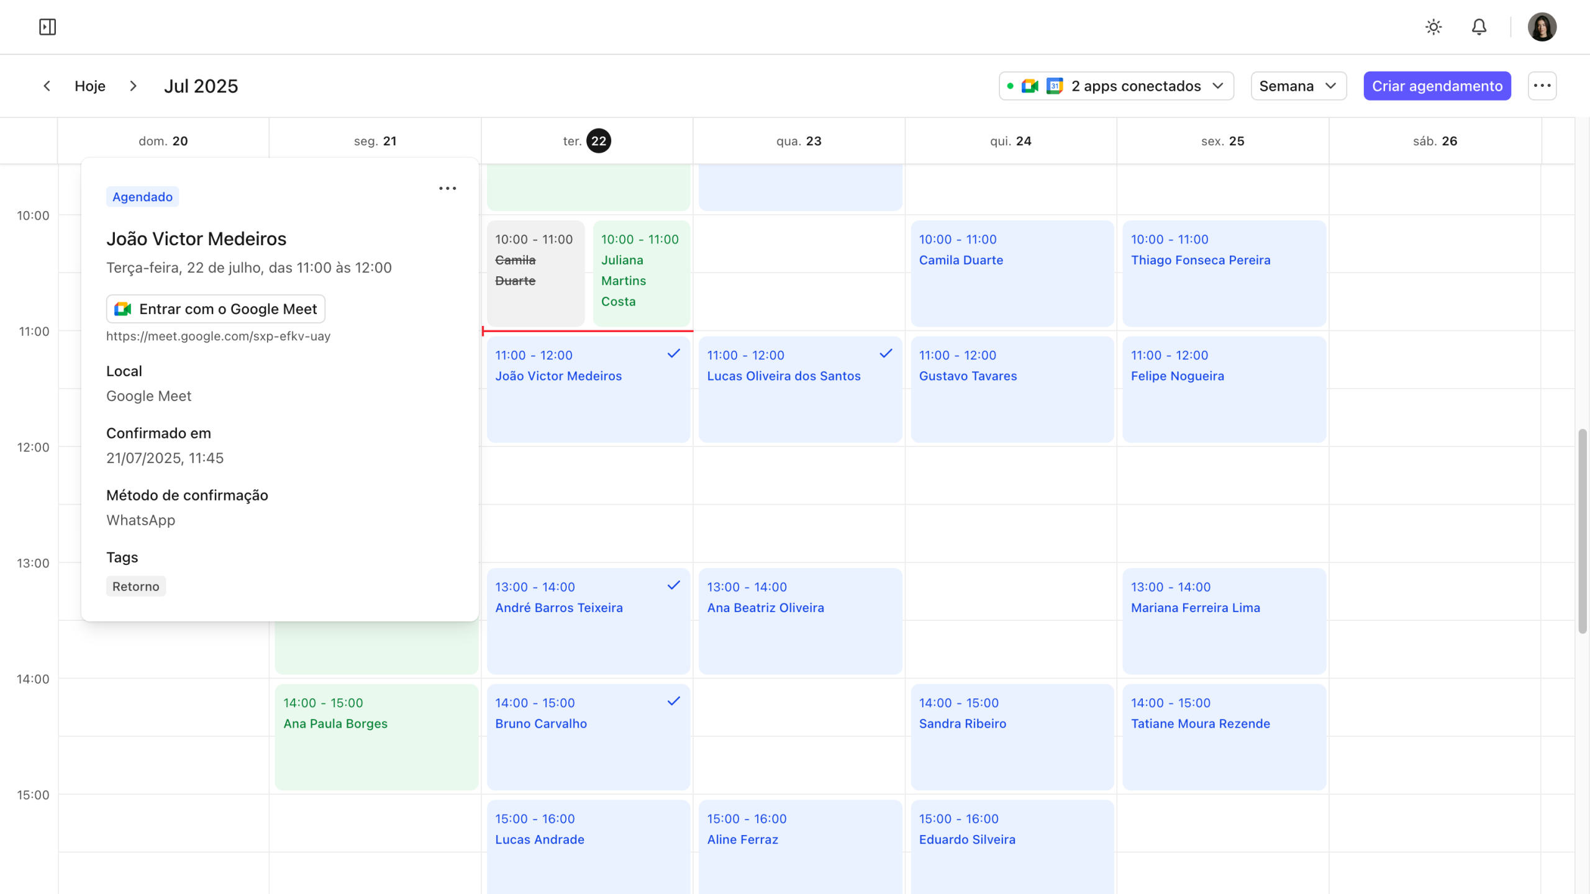Click the vertical calendar scrollbar

(1583, 531)
